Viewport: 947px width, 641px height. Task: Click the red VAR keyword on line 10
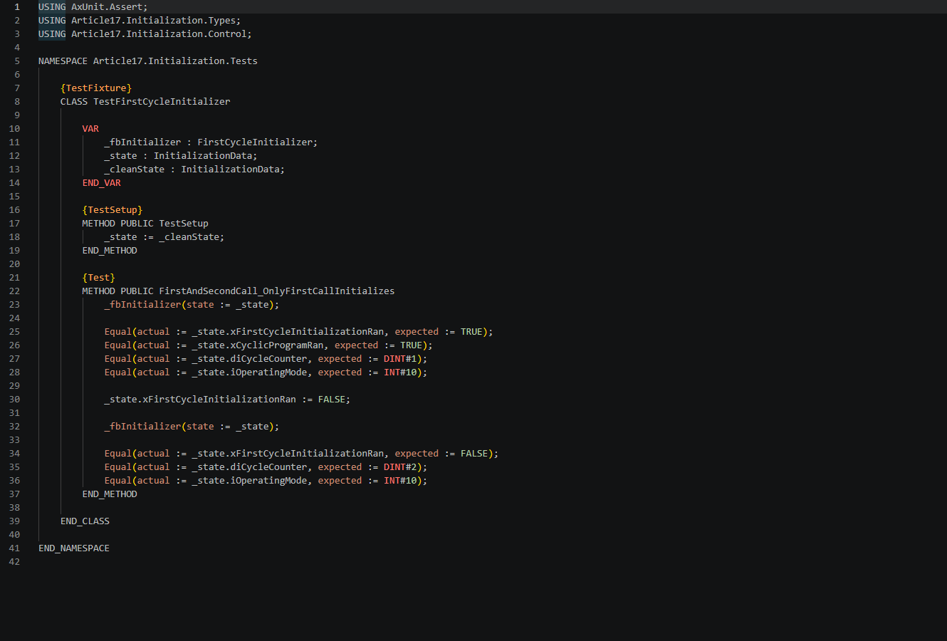[x=90, y=129]
